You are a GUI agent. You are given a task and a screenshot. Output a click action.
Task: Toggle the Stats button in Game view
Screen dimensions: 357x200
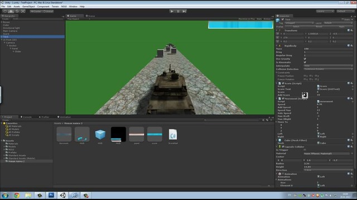(259, 19)
